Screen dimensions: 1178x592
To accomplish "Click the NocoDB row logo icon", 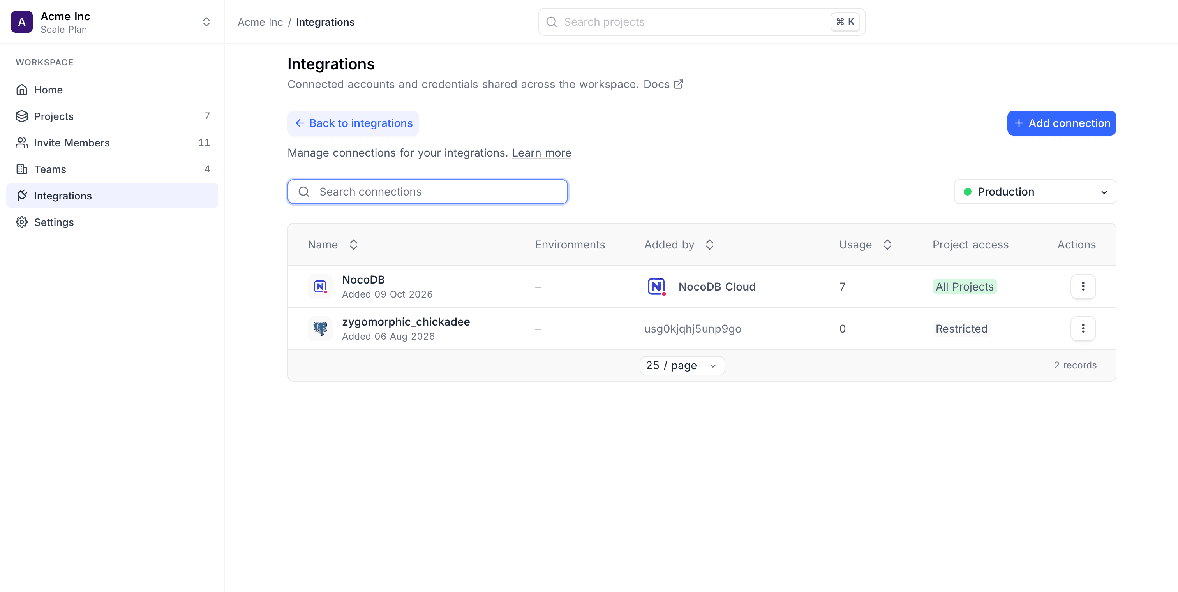I will 320,287.
